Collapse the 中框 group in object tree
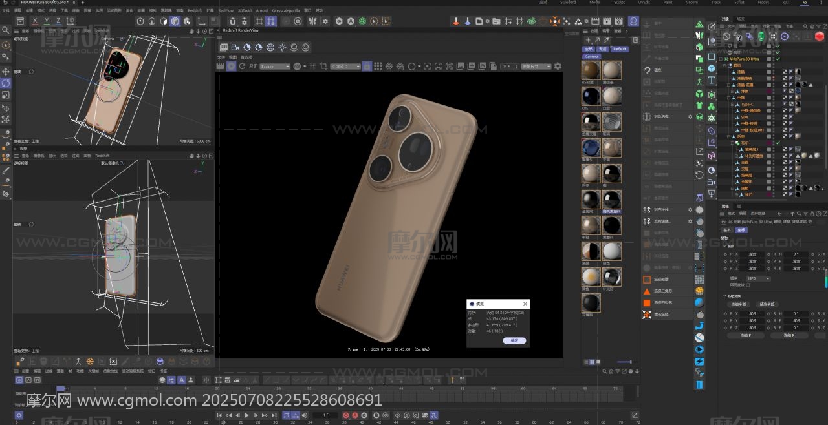The height and width of the screenshot is (425, 828). click(729, 98)
